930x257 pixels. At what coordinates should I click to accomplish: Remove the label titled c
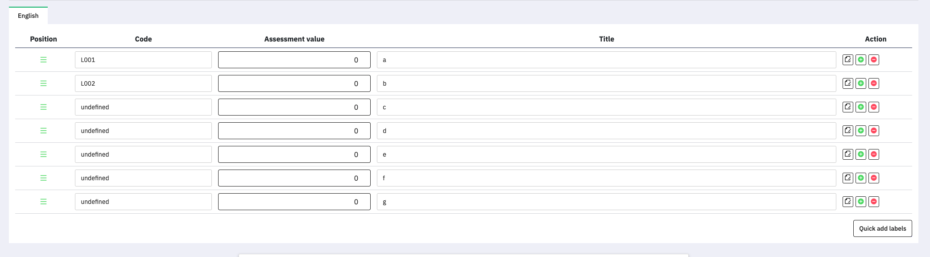[x=874, y=107]
